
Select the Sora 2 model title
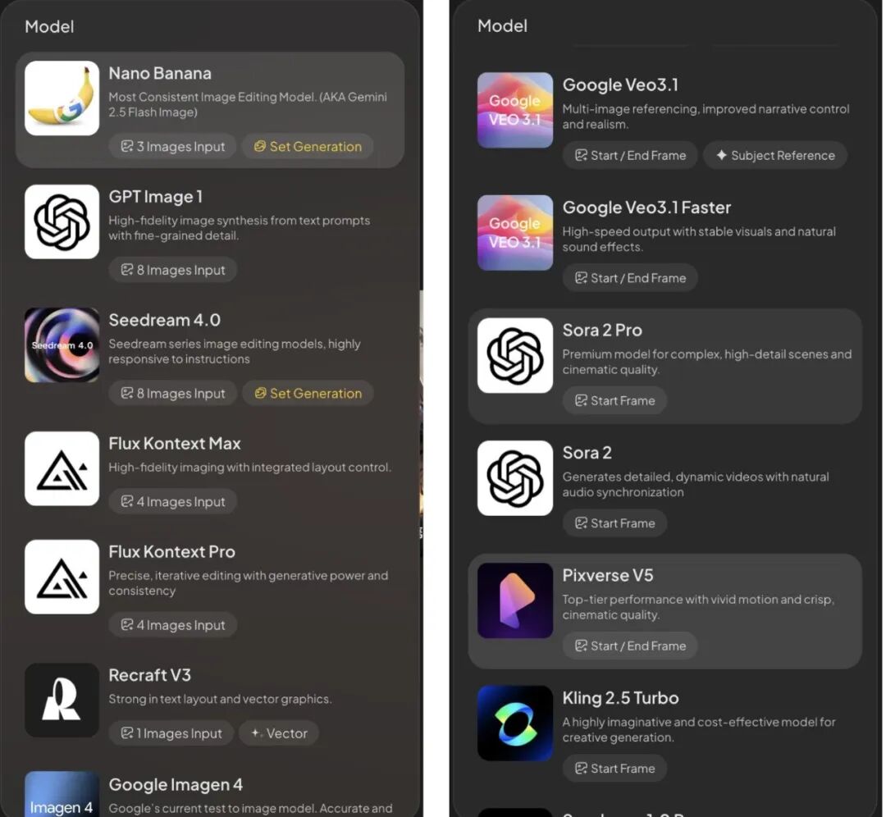click(587, 453)
